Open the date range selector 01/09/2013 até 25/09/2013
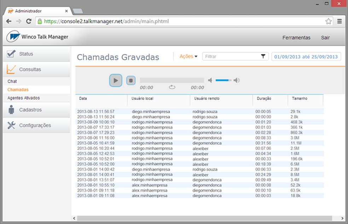Image resolution: width=348 pixels, height=224 pixels. (306, 56)
